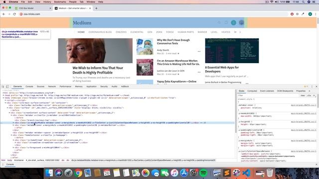This screenshot has width=319, height=179.
Task: Toggle the device toolbar icon
Action: click(x=7, y=87)
